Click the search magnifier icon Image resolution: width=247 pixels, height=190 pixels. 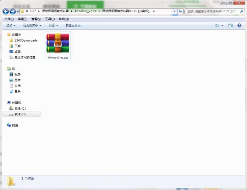(241, 11)
